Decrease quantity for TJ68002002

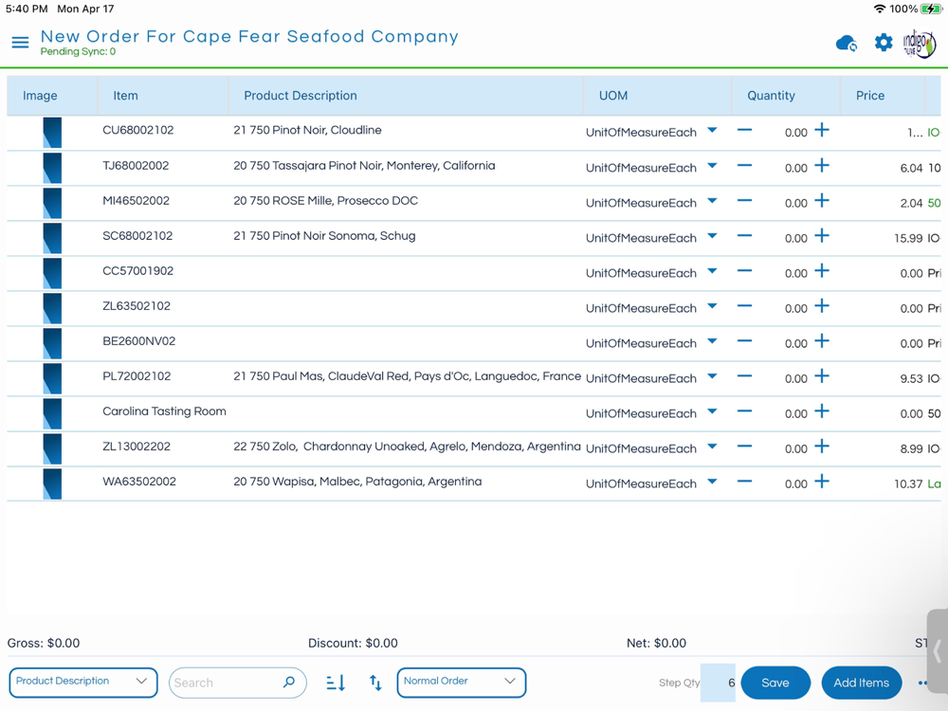tap(744, 165)
